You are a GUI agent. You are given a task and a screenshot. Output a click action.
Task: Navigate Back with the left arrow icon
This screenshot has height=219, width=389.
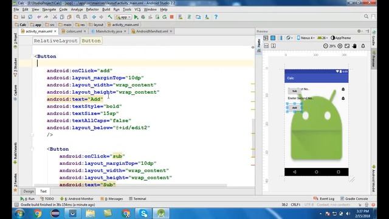click(x=94, y=17)
